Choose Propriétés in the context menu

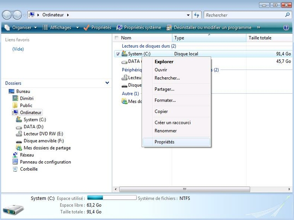[176, 142]
